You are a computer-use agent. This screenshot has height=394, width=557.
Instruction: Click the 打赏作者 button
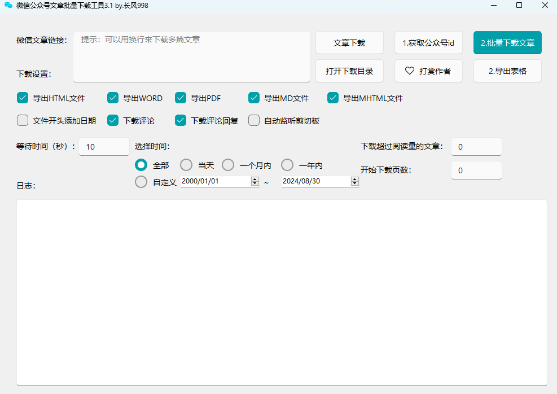428,71
